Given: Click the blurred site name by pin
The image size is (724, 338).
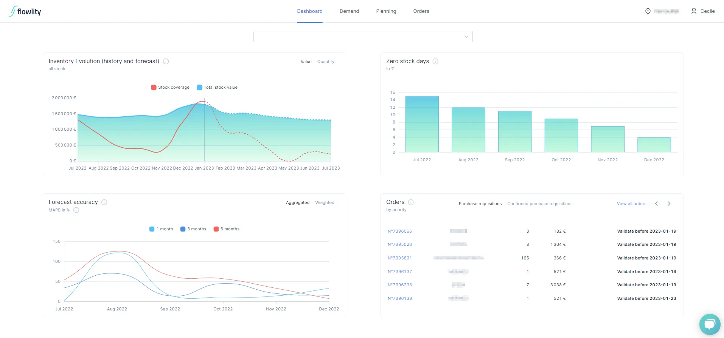Looking at the screenshot, I should point(666,11).
